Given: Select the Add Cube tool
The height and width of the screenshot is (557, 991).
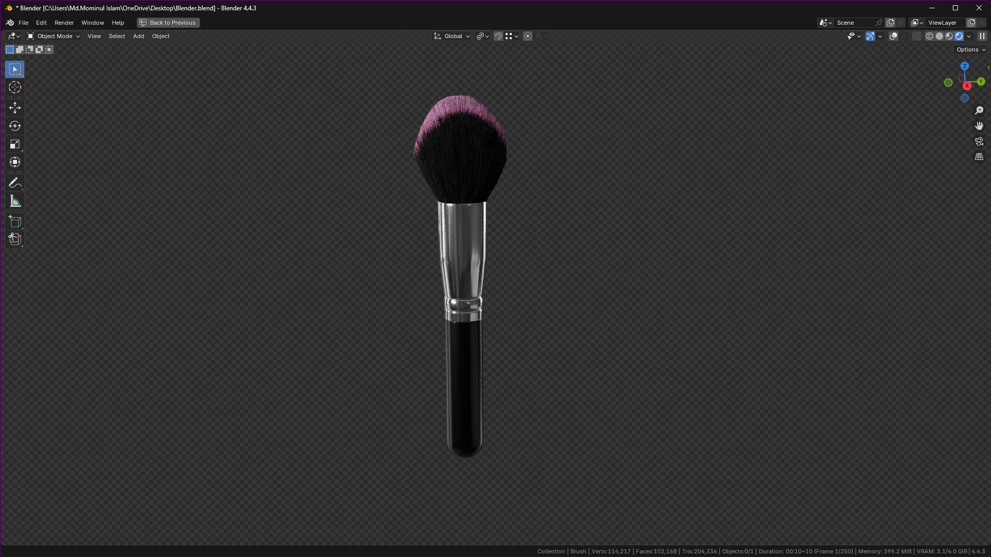Looking at the screenshot, I should (x=14, y=221).
